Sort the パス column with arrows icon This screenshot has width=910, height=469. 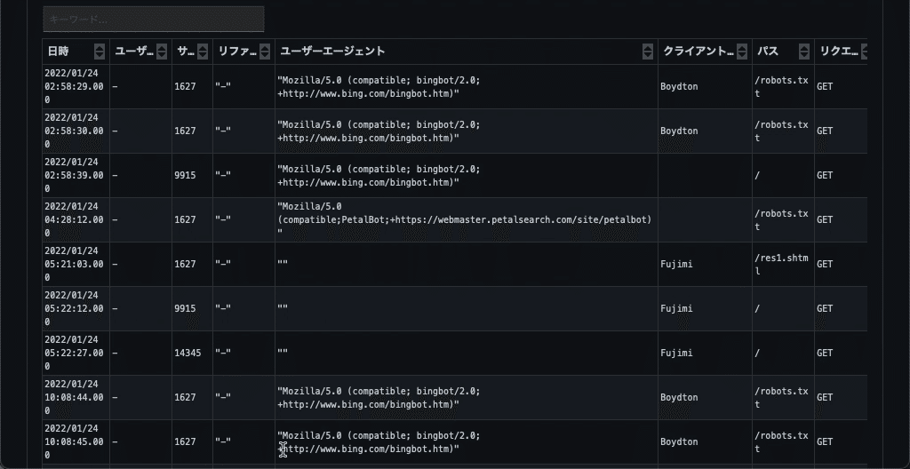803,52
